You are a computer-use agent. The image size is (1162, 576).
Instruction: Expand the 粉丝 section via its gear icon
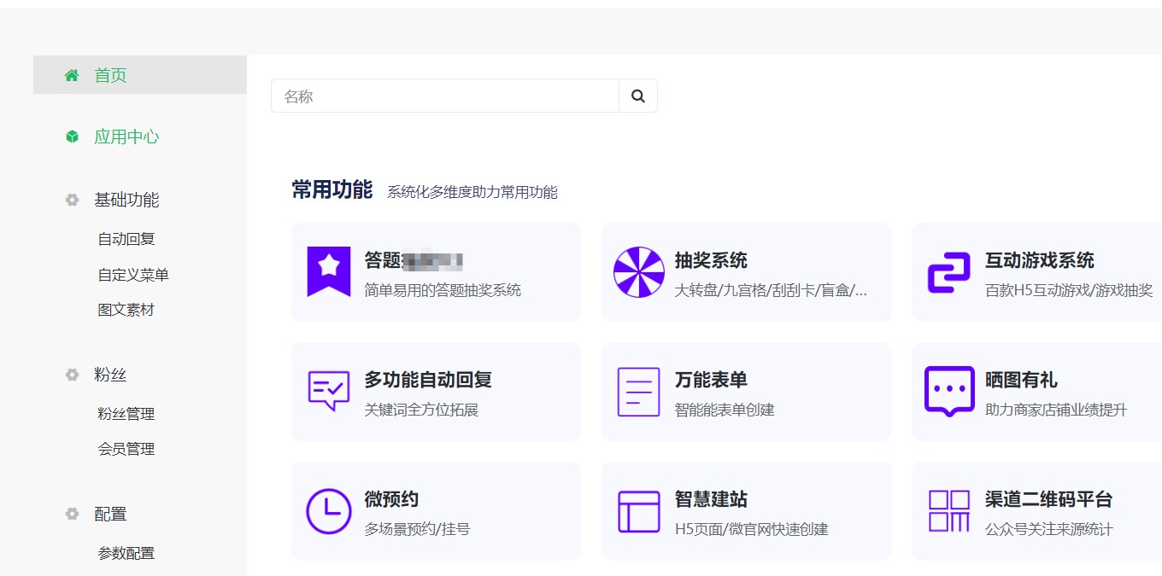72,374
